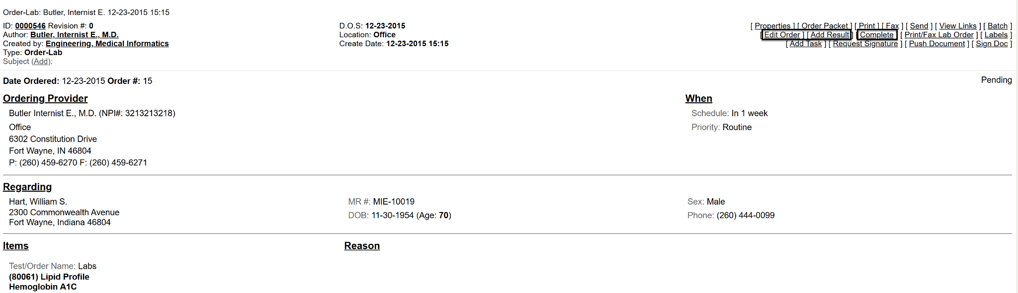Click the Labels link

point(996,35)
